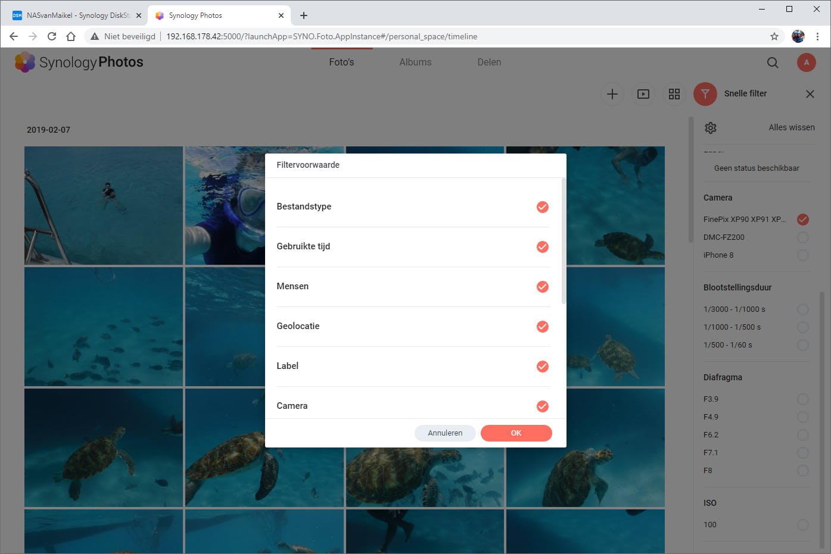Click the Synology Photos logo icon
The height and width of the screenshot is (554, 831).
25,62
